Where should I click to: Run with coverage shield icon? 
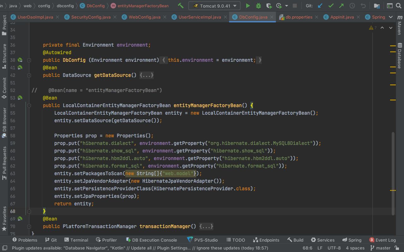tap(269, 6)
